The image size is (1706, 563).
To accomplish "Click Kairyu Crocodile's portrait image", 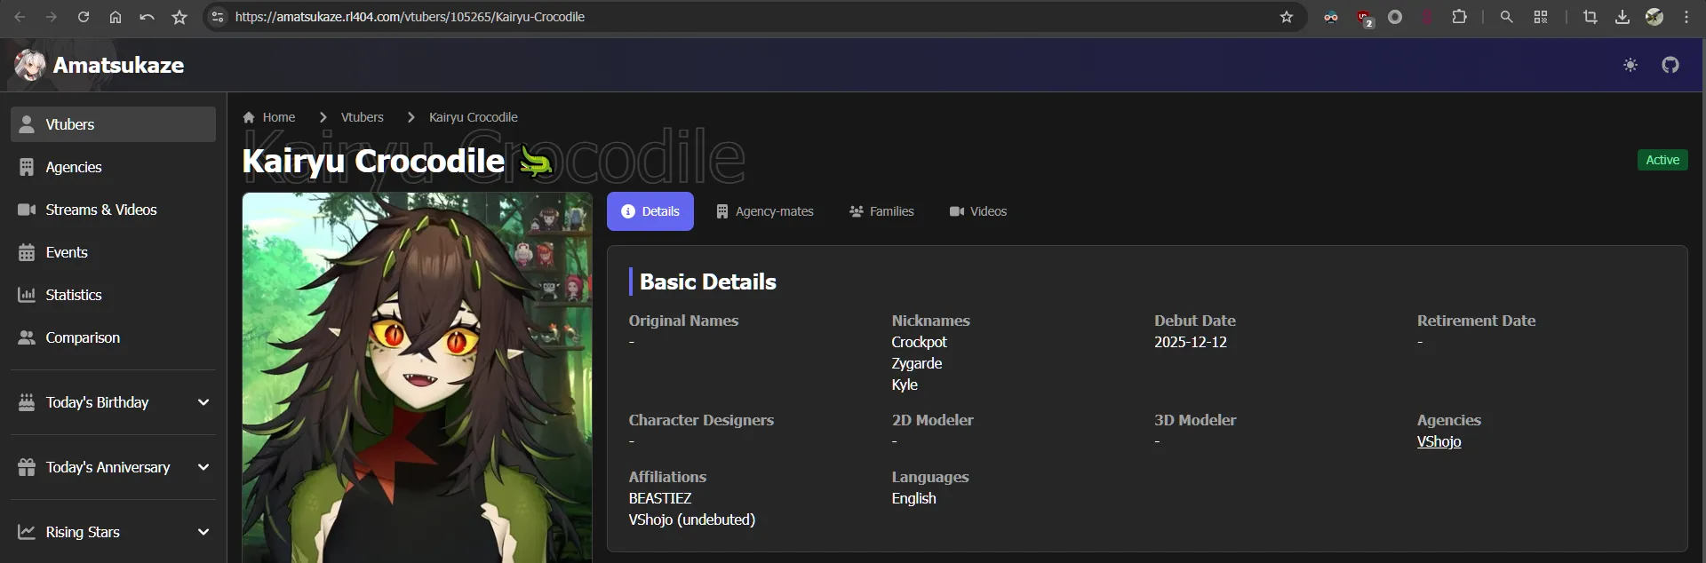I will (x=417, y=377).
